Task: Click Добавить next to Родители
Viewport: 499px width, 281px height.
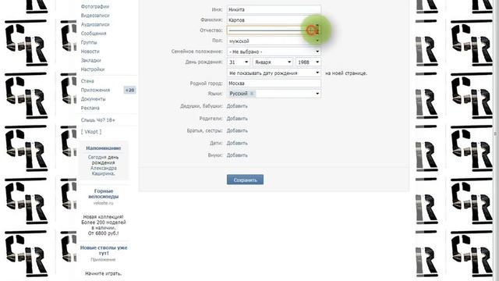Action: coord(237,119)
